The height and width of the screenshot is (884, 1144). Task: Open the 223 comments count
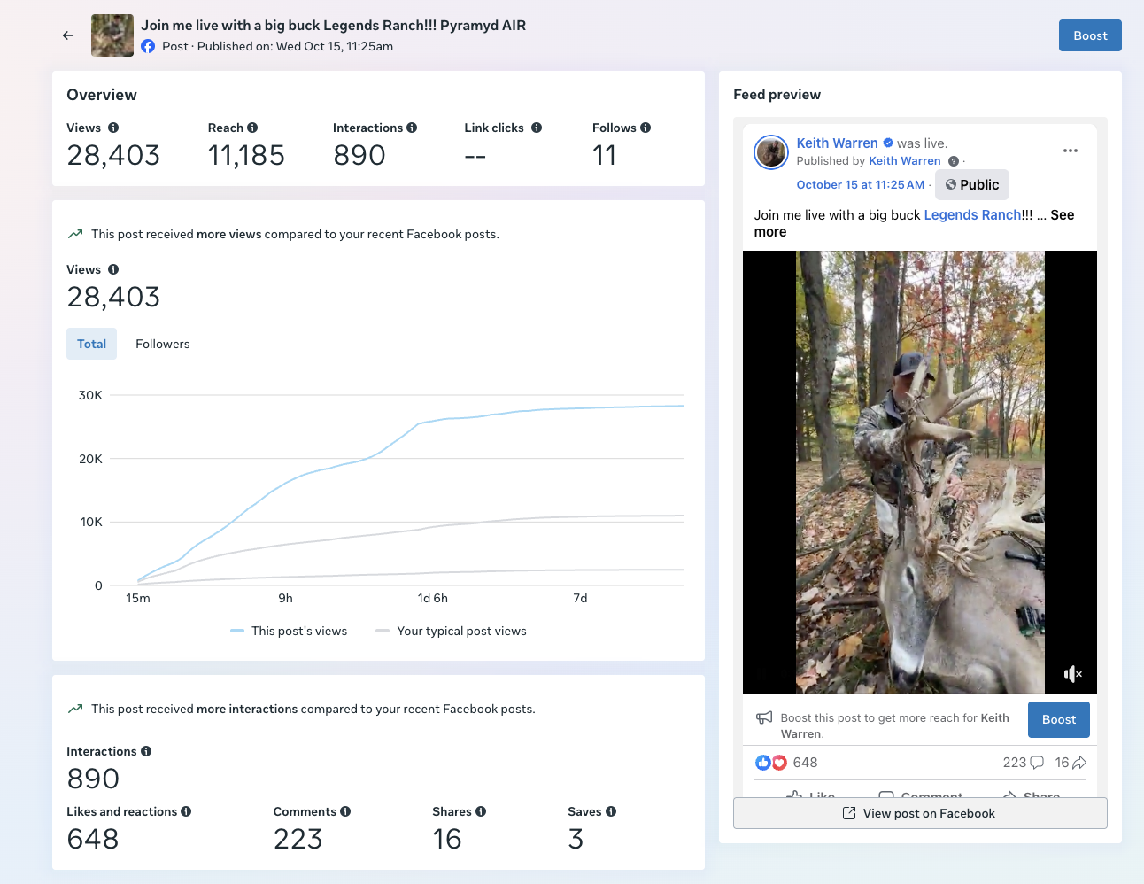1024,763
